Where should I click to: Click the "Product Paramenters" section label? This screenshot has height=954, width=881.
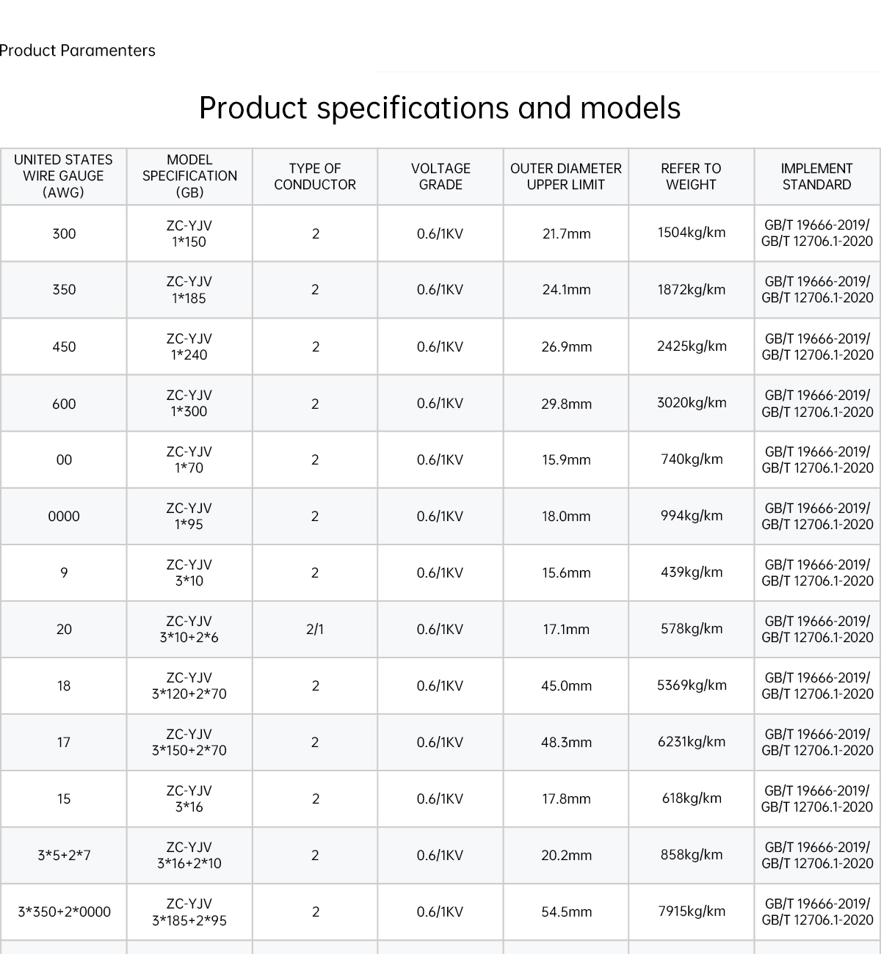[x=78, y=51]
